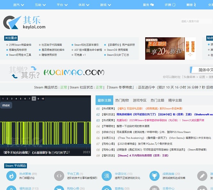Open the 慈善包购物手册 link
This screenshot has width=213, height=190.
pos(18,50)
